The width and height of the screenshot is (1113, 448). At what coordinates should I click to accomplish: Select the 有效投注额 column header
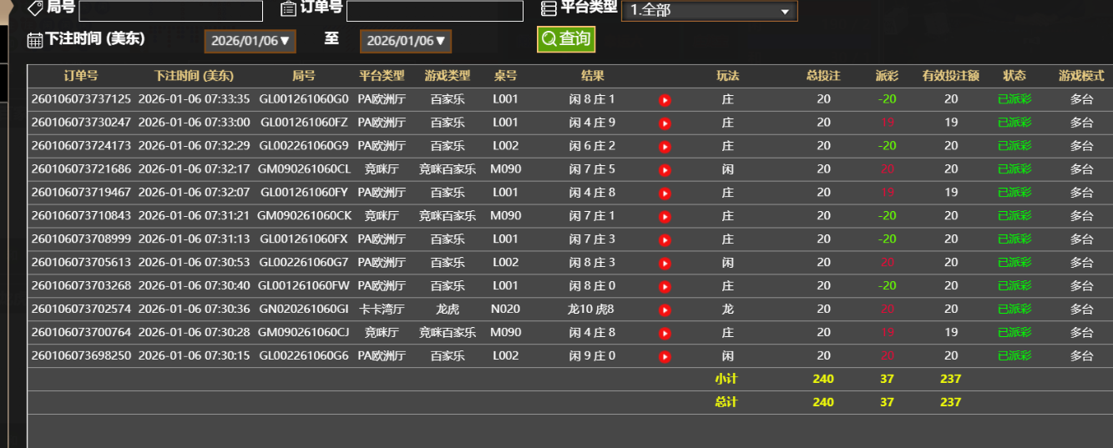point(951,76)
